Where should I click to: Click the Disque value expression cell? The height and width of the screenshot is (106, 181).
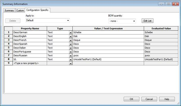point(108,40)
